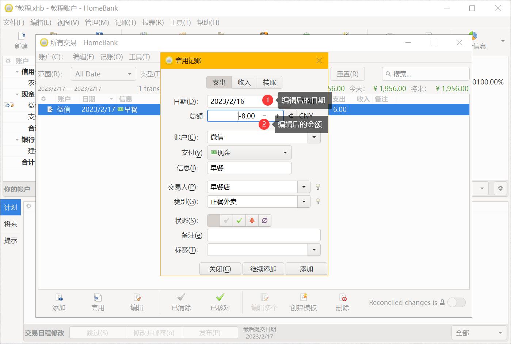This screenshot has height=344, width=511.
Task: Toggle the Reconciled changes lock switch
Action: click(456, 302)
